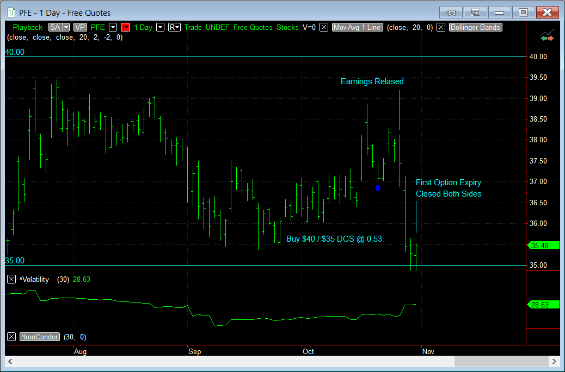
Task: Click the -Playback- label
Action: point(28,27)
